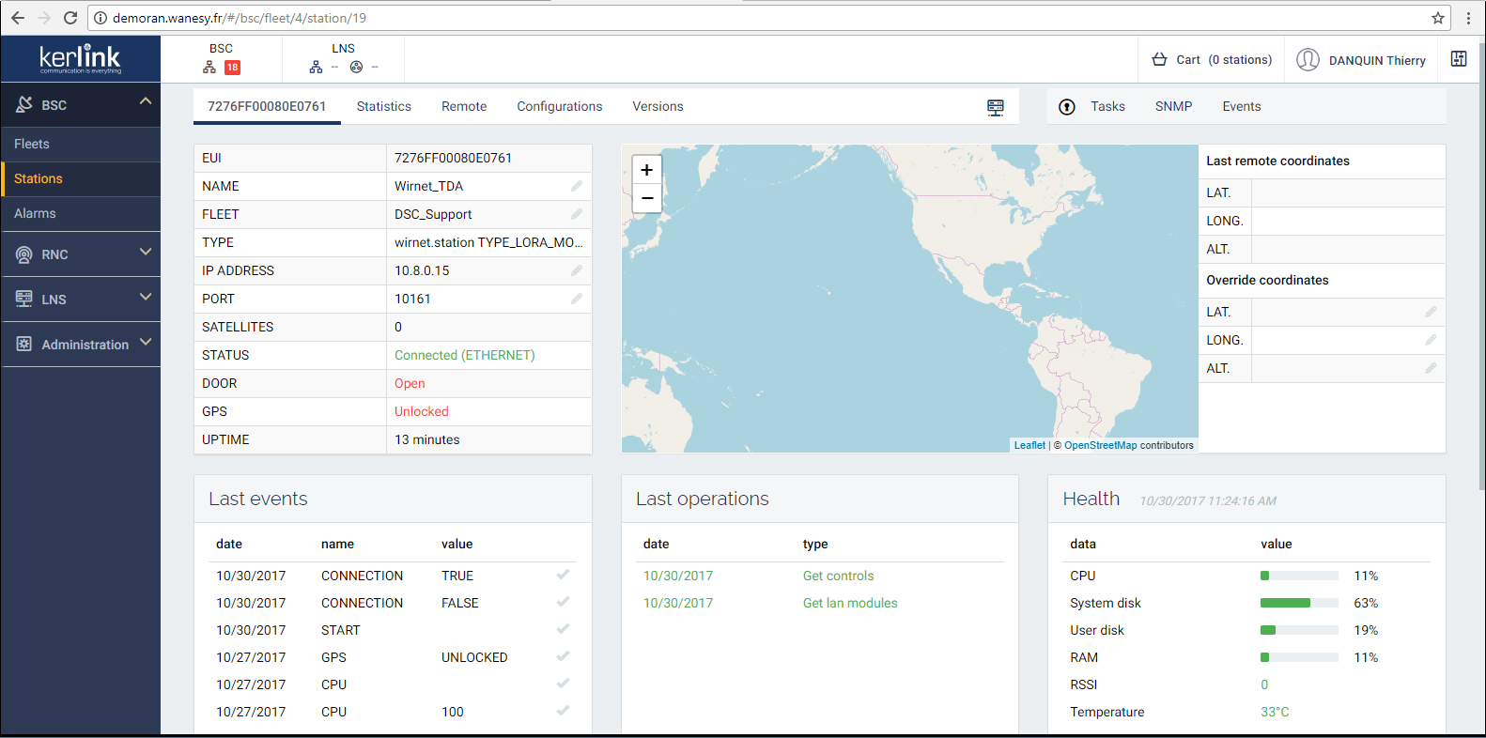Viewport: 1486px width, 738px height.
Task: Zoom in on the map
Action: (x=646, y=170)
